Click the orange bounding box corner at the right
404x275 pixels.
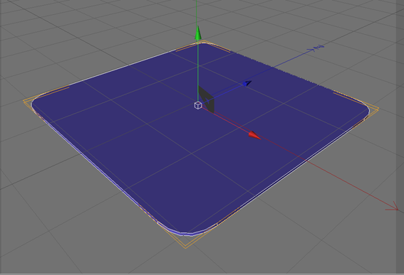(377, 109)
